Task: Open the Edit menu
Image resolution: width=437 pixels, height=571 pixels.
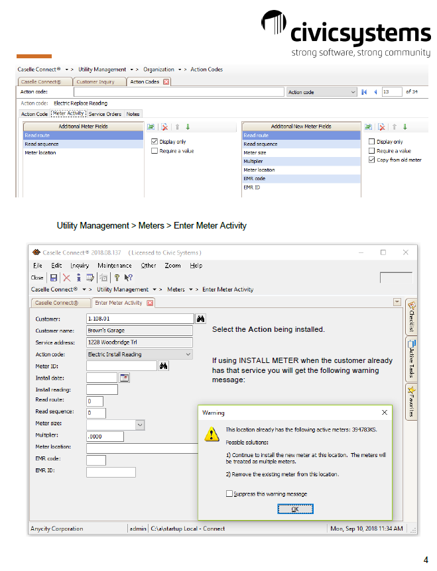Action: point(56,266)
